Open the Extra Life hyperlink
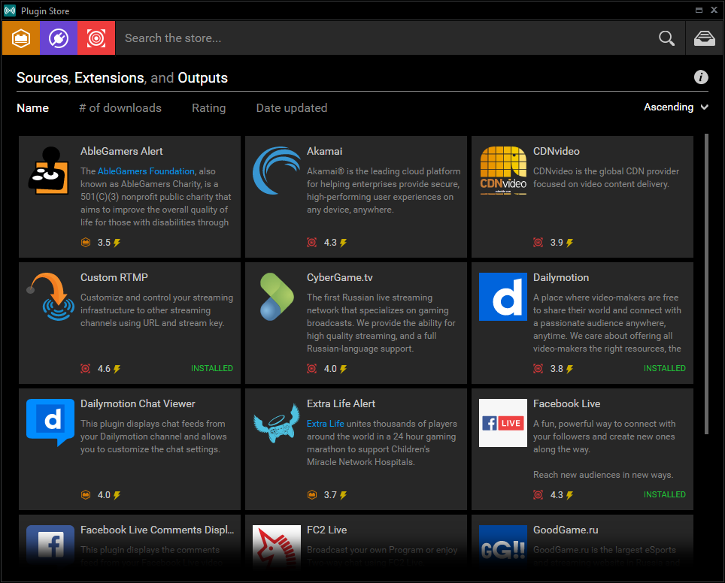Screen dimensions: 725x583 click(326, 424)
